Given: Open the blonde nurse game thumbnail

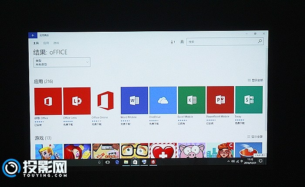Looking at the screenshot, I should [49, 152].
